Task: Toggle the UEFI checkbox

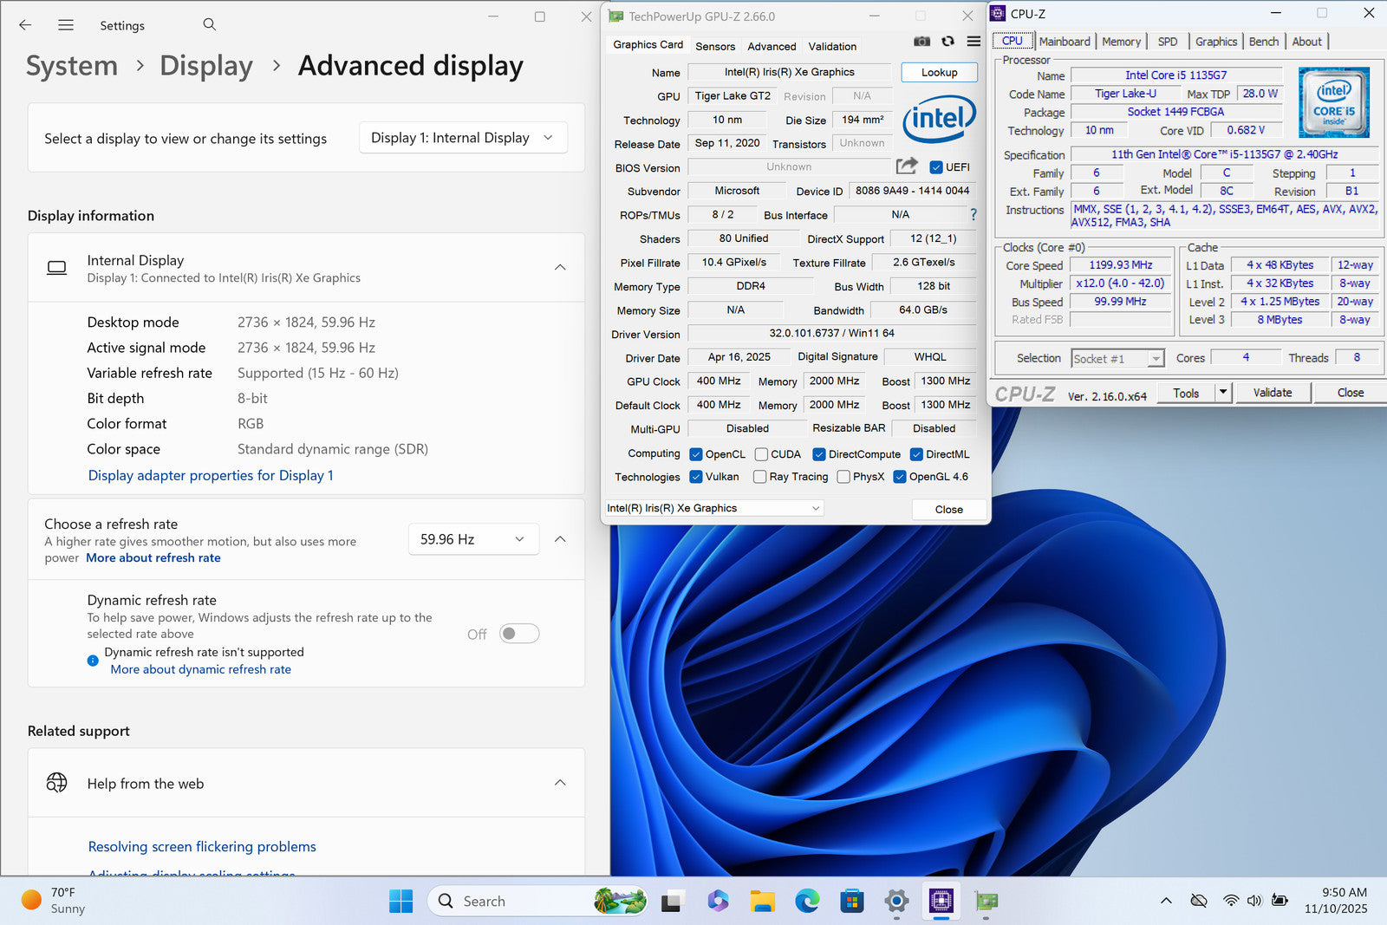Action: coord(936,167)
